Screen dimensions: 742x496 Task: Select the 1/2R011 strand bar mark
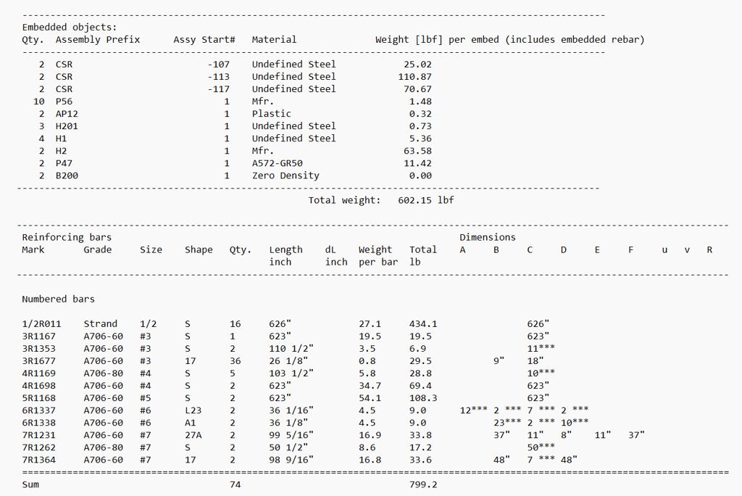tap(41, 324)
